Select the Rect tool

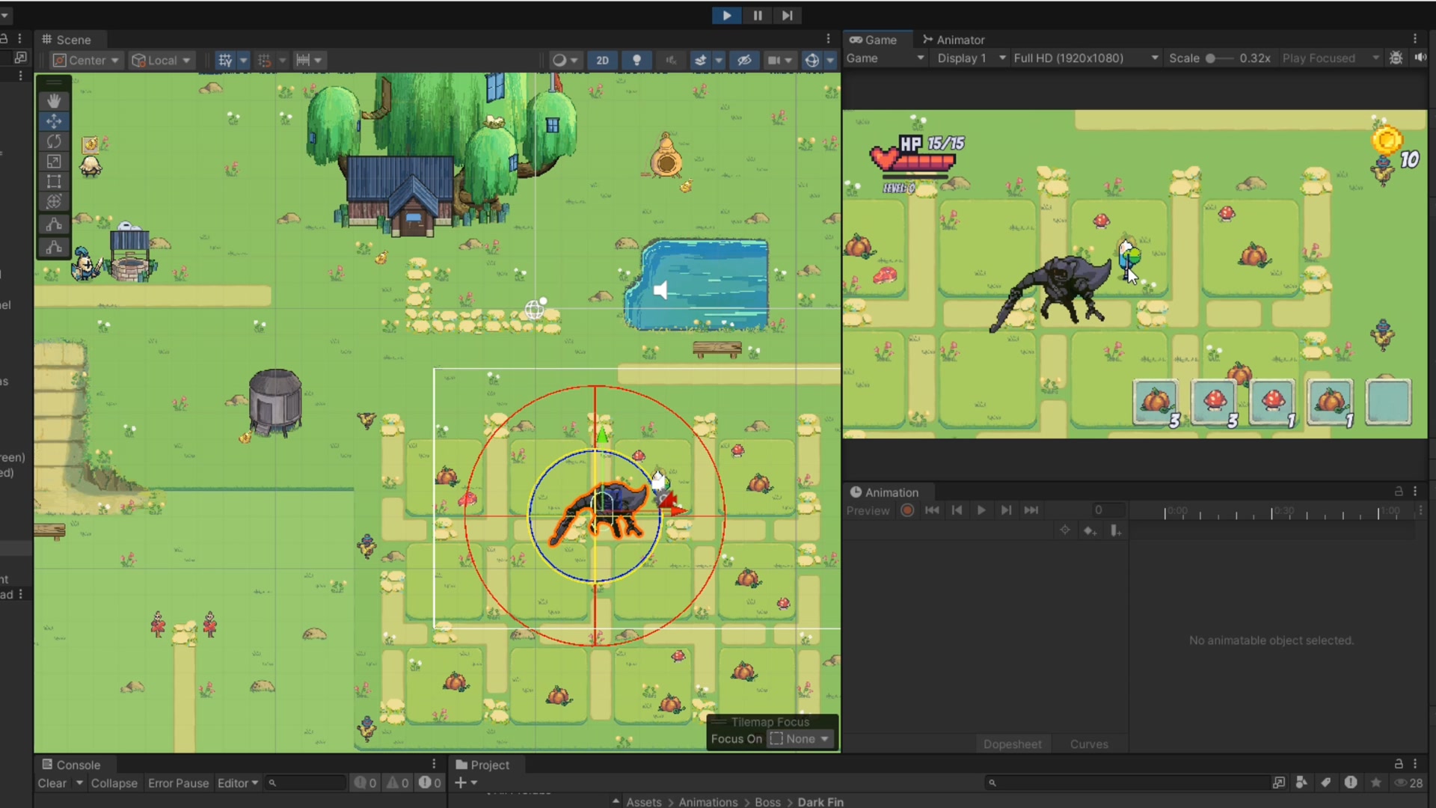click(54, 182)
